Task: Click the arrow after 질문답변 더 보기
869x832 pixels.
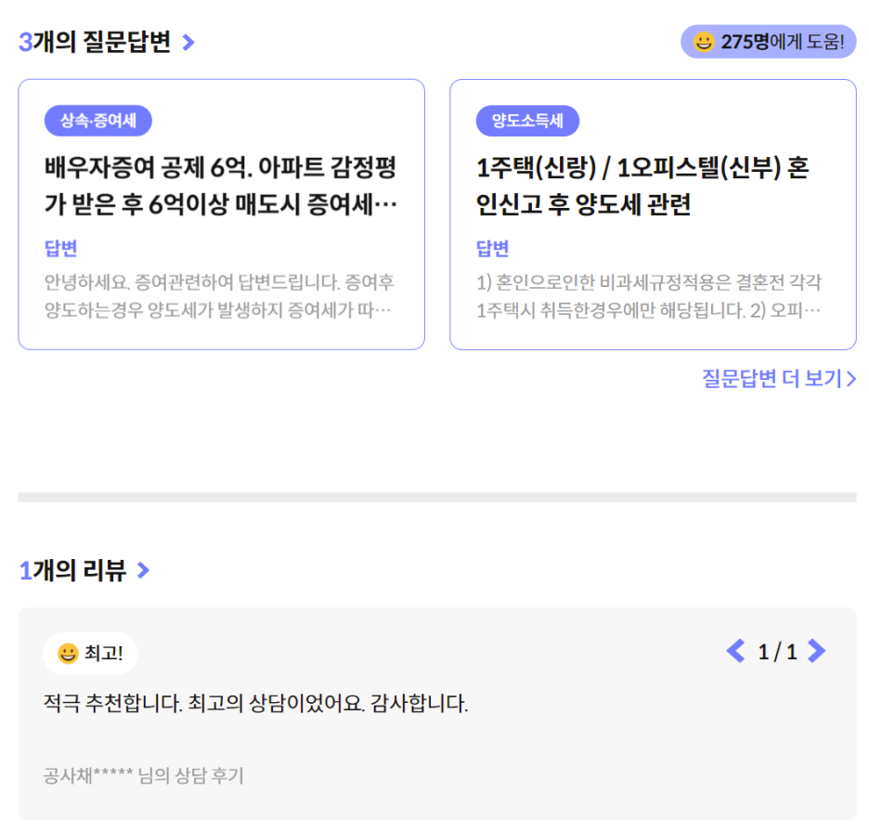Action: [x=851, y=379]
